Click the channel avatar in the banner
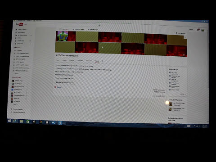 coord(62,36)
